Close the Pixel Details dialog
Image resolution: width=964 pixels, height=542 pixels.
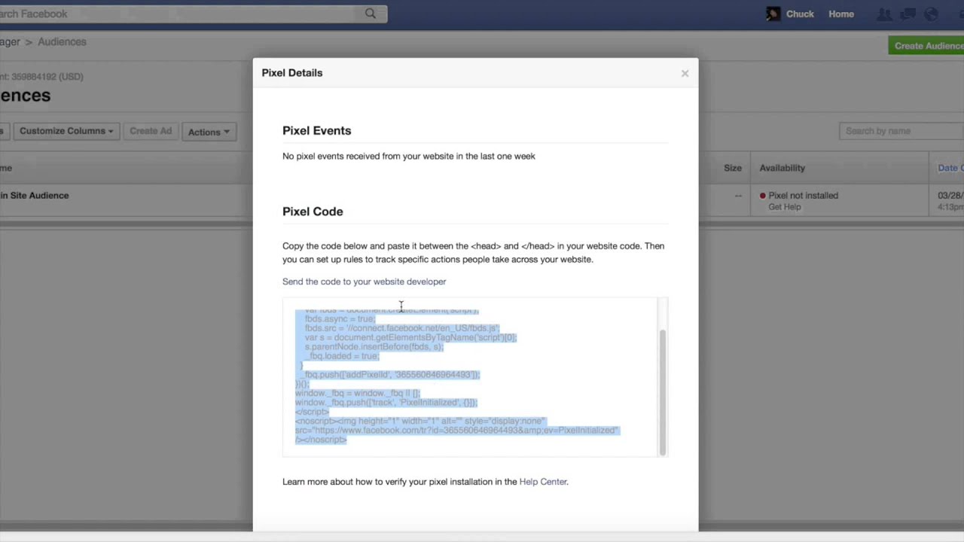coord(685,73)
